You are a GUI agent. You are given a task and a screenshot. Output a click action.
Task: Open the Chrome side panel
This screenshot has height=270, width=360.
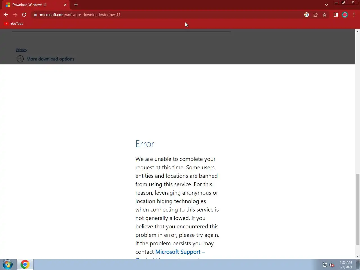(336, 15)
